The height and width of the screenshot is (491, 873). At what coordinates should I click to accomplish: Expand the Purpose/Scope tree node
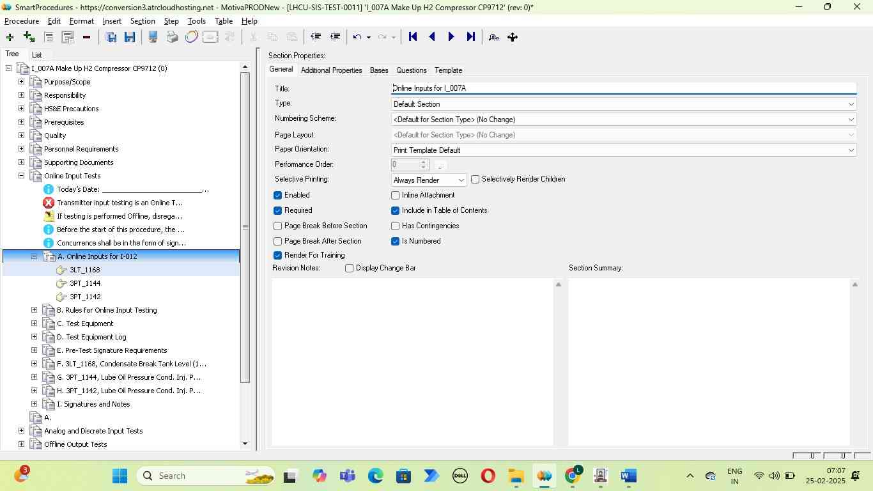[21, 82]
